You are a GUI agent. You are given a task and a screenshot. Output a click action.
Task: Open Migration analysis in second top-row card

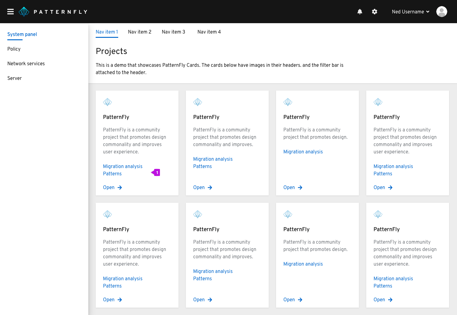point(213,159)
